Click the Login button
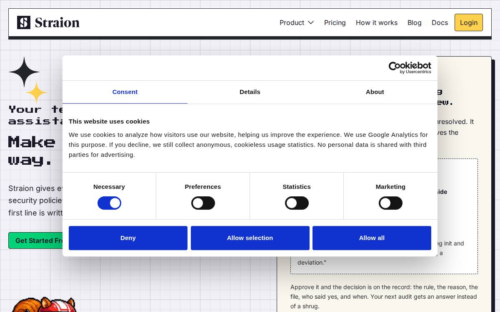This screenshot has width=500, height=312. [x=469, y=22]
